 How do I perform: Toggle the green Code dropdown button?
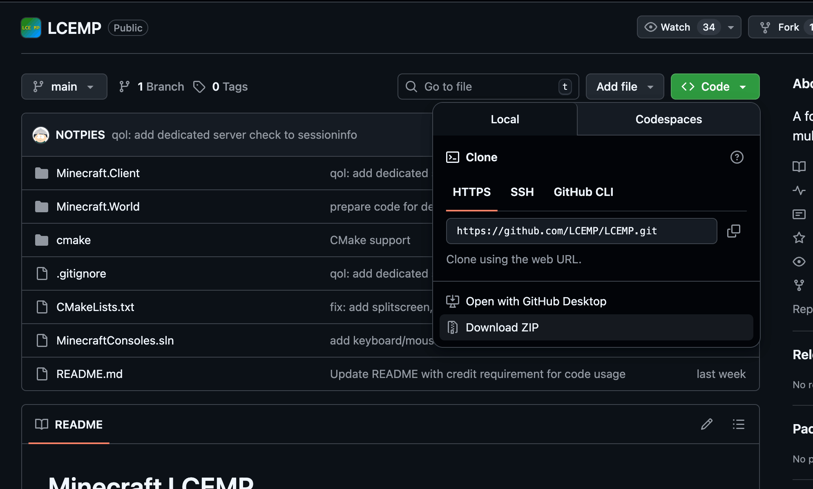[x=715, y=87]
